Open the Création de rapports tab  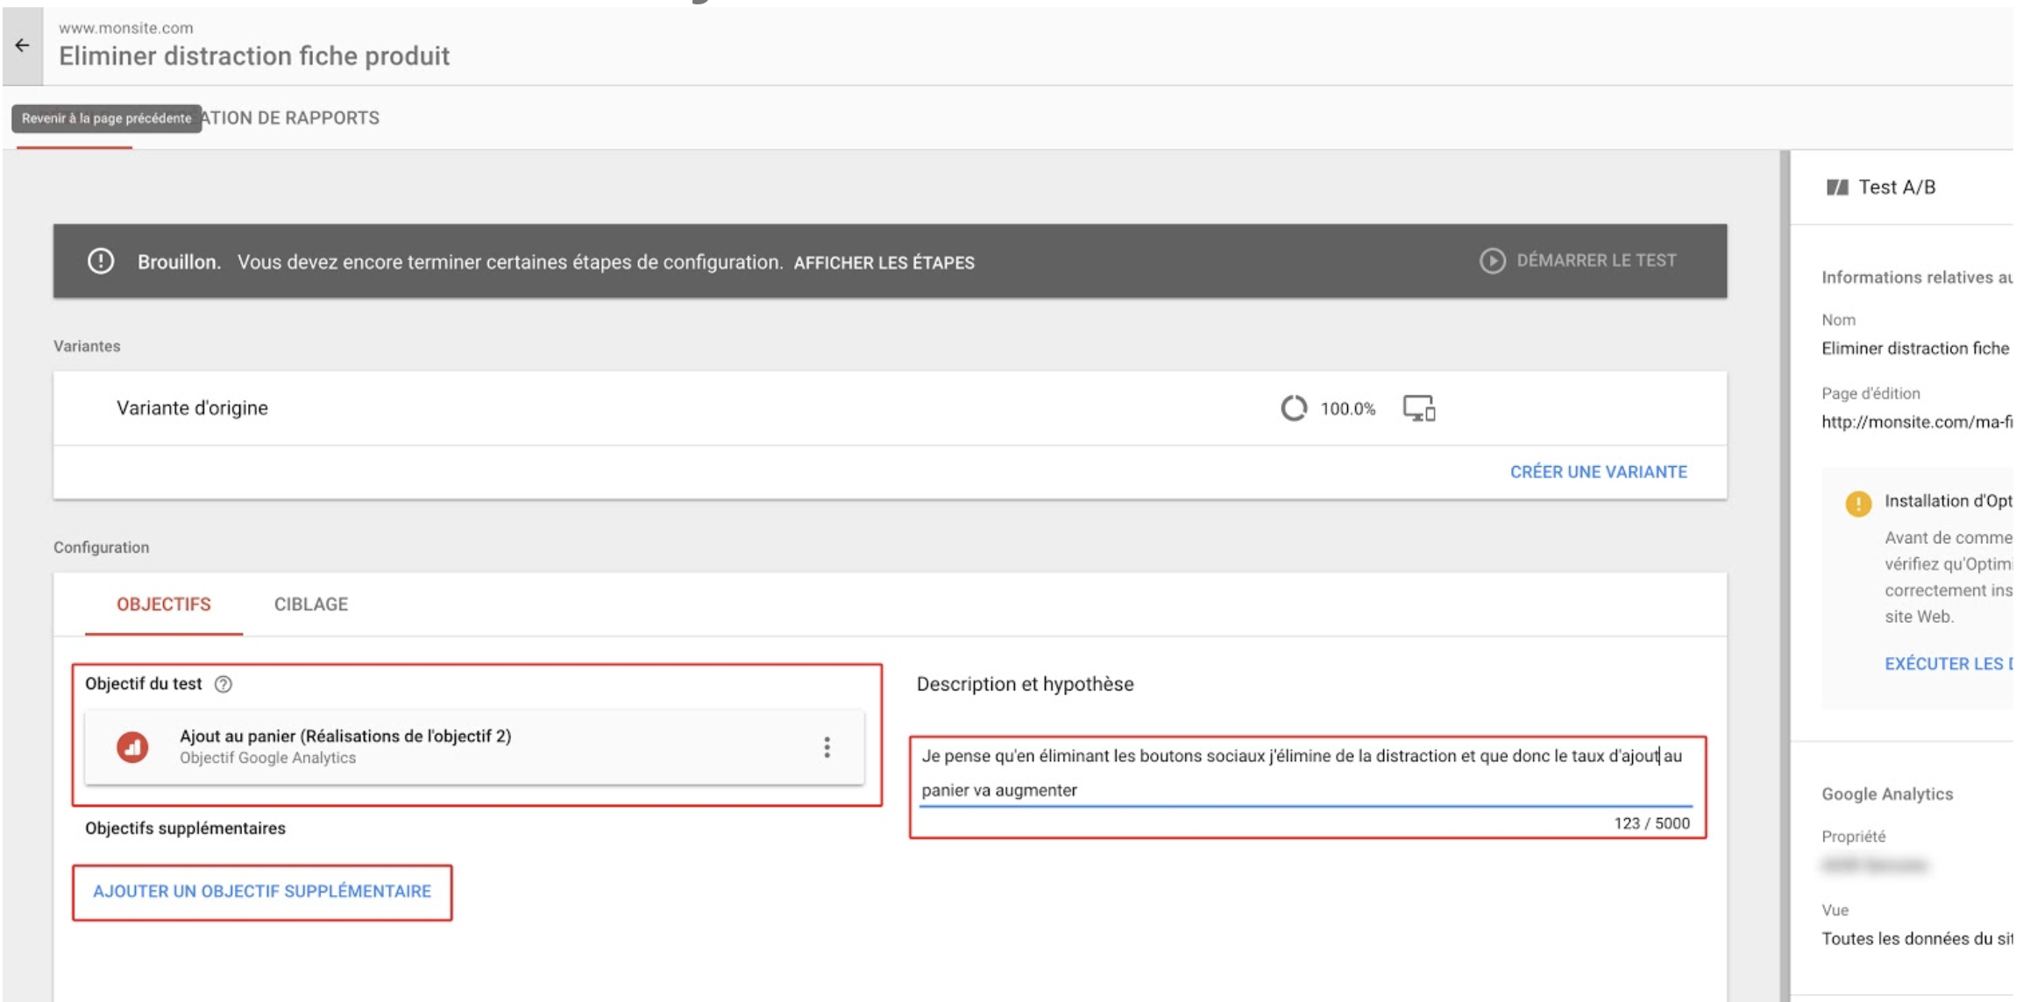point(291,118)
